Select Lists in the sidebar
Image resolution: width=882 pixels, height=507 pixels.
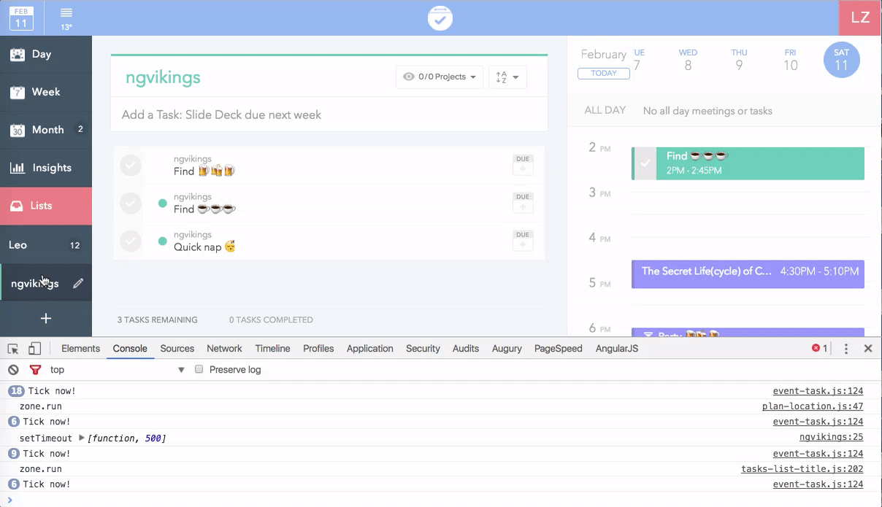click(x=46, y=206)
